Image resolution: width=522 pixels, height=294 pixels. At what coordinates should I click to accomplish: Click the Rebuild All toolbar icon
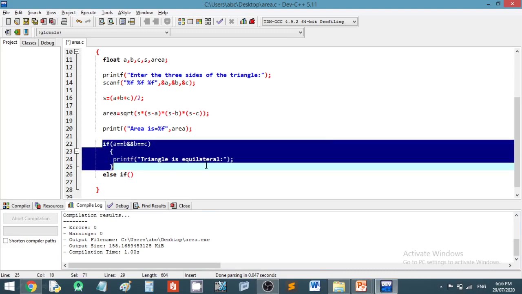pos(208,22)
